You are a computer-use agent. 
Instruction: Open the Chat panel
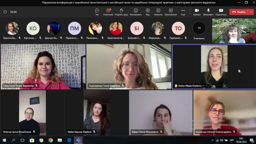[x=97, y=12]
